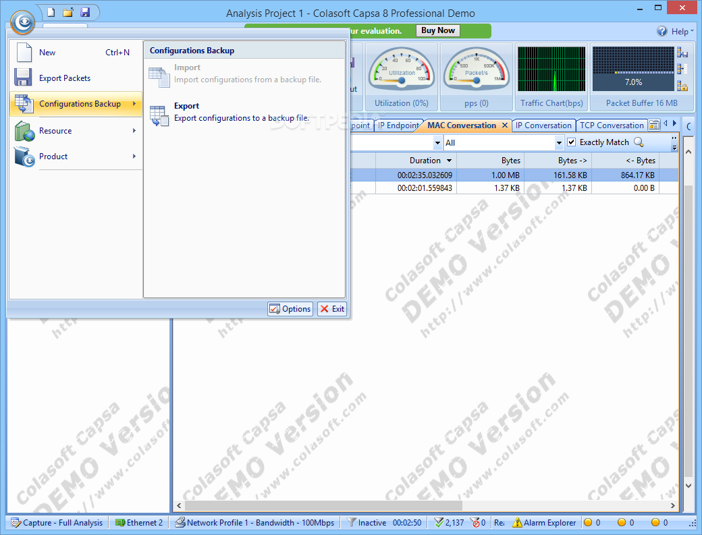Open the Alarm Explorer from status bar
Screen dimensions: 702x535
click(544, 522)
